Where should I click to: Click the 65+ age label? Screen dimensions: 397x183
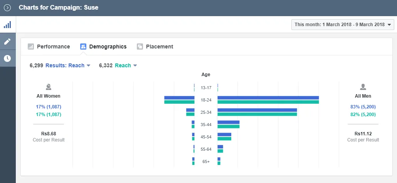(x=206, y=161)
